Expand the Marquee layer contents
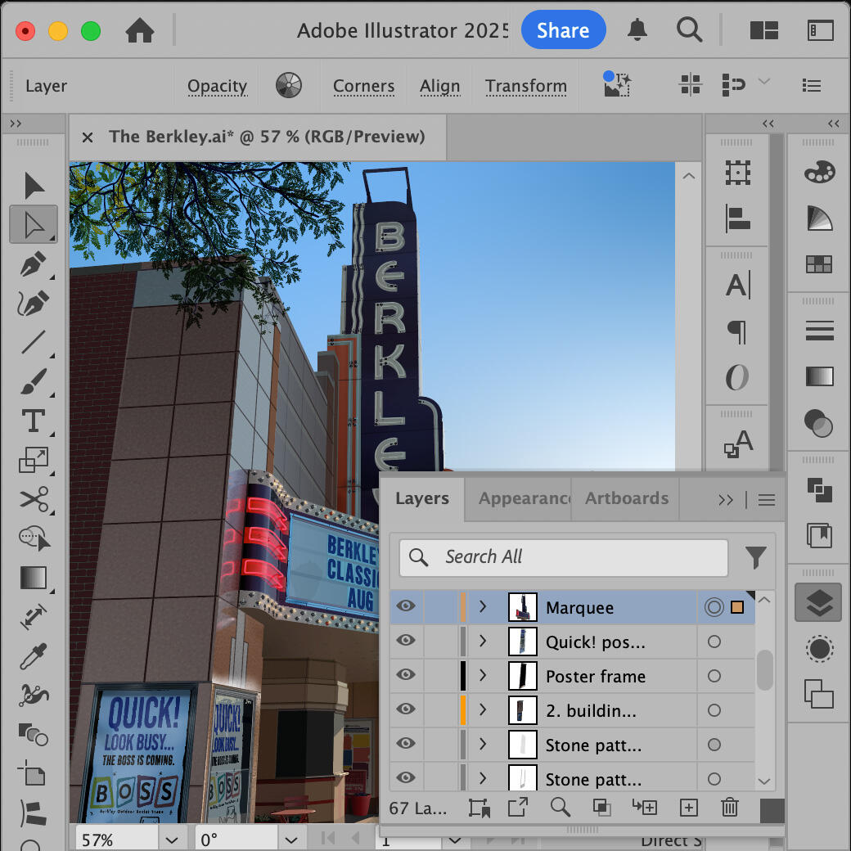The height and width of the screenshot is (851, 851). pyautogui.click(x=483, y=607)
